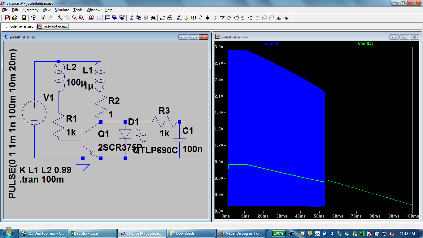Image resolution: width=423 pixels, height=238 pixels.
Task: Open the Tools menu
Action: [78, 10]
